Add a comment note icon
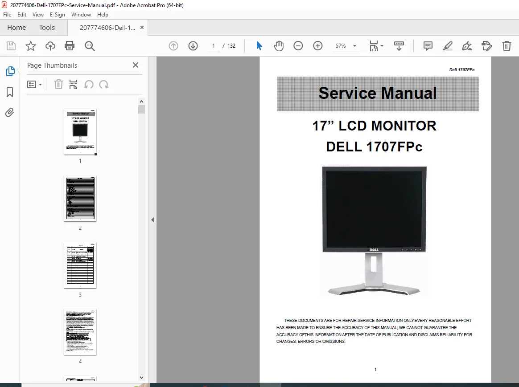 (428, 46)
